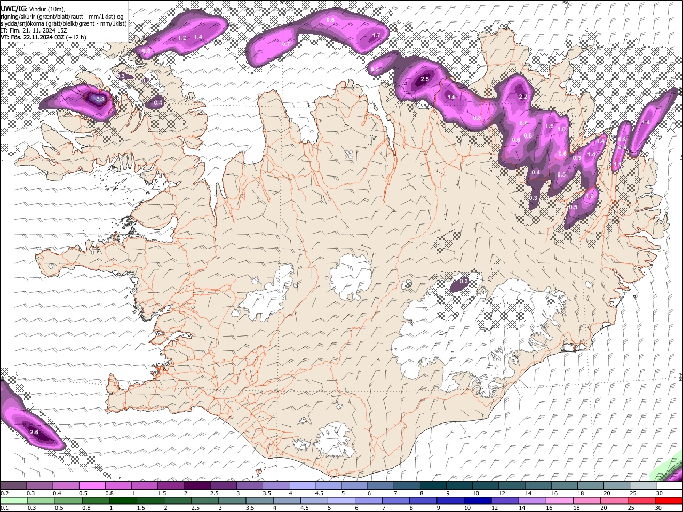Pick the darkest purple 2–2.5 swatch, upper legend
This screenshot has height=512, width=683.
tap(196, 486)
